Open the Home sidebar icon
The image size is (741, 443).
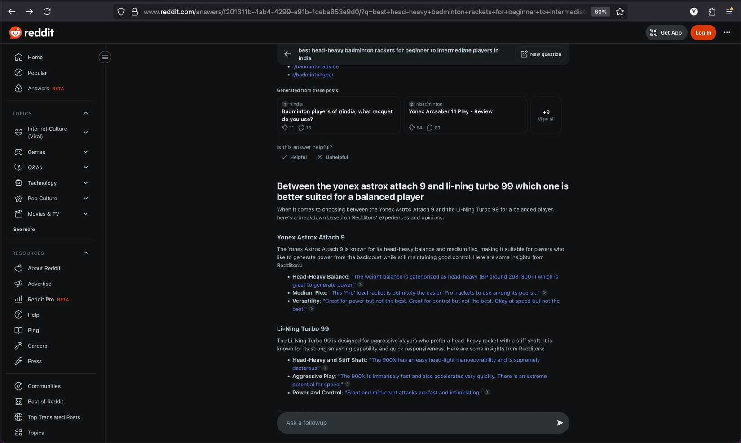tap(18, 57)
